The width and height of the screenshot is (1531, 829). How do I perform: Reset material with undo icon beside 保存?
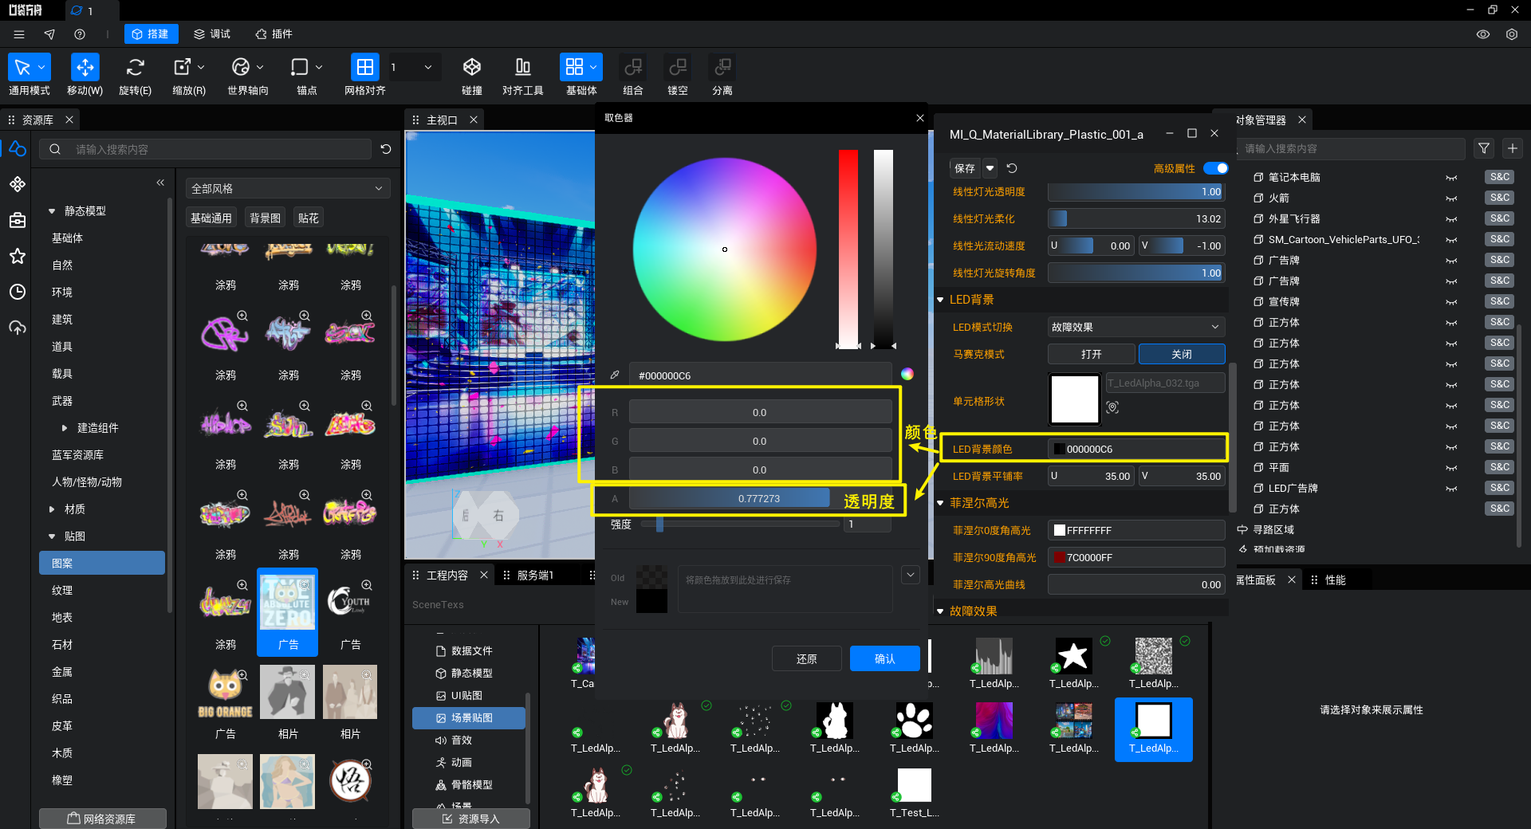(x=1012, y=168)
